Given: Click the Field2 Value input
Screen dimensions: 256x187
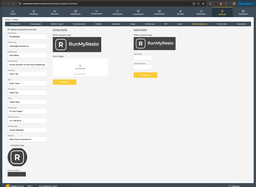Looking at the screenshot, I should (27, 102).
